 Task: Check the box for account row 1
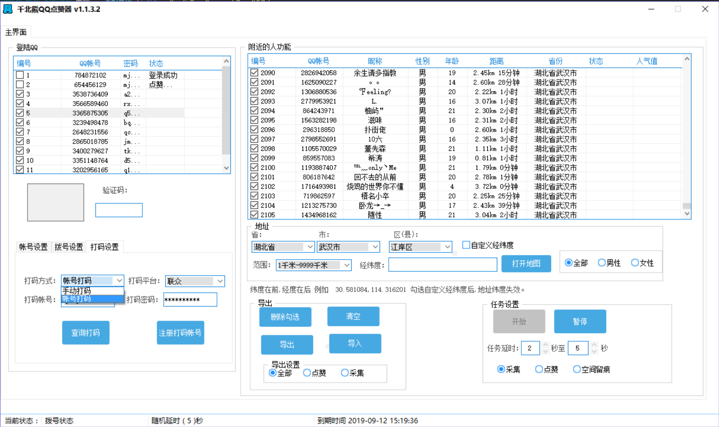[20, 75]
